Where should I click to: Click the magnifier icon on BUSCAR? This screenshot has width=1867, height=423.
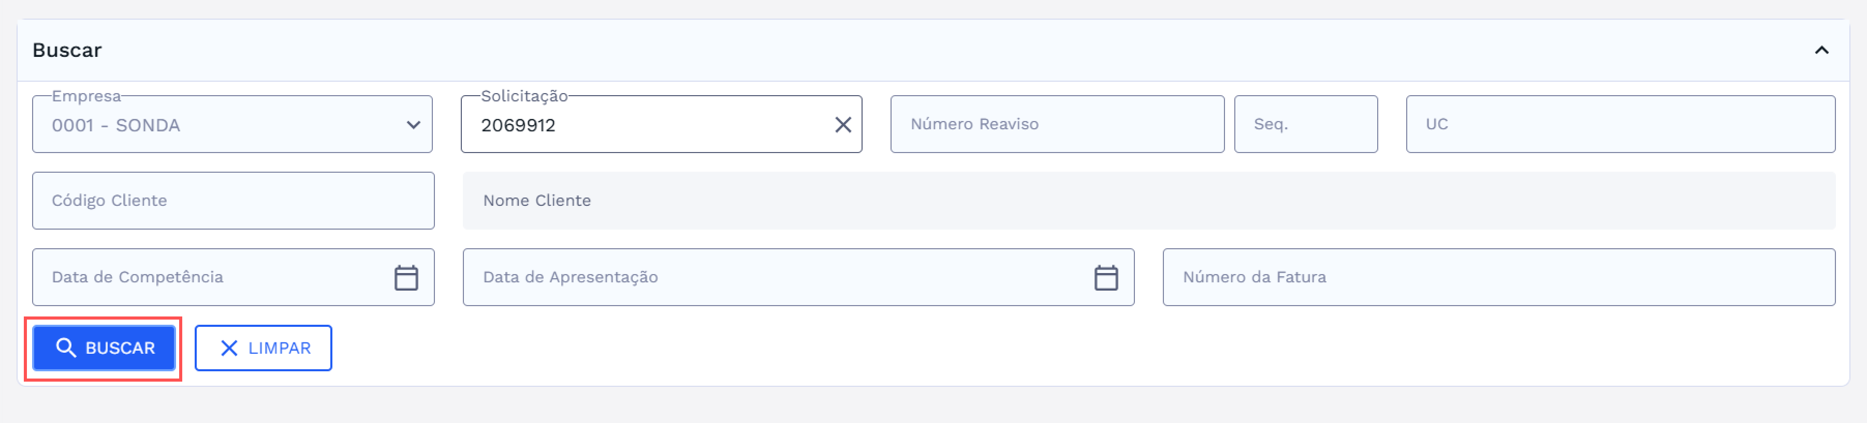(66, 348)
